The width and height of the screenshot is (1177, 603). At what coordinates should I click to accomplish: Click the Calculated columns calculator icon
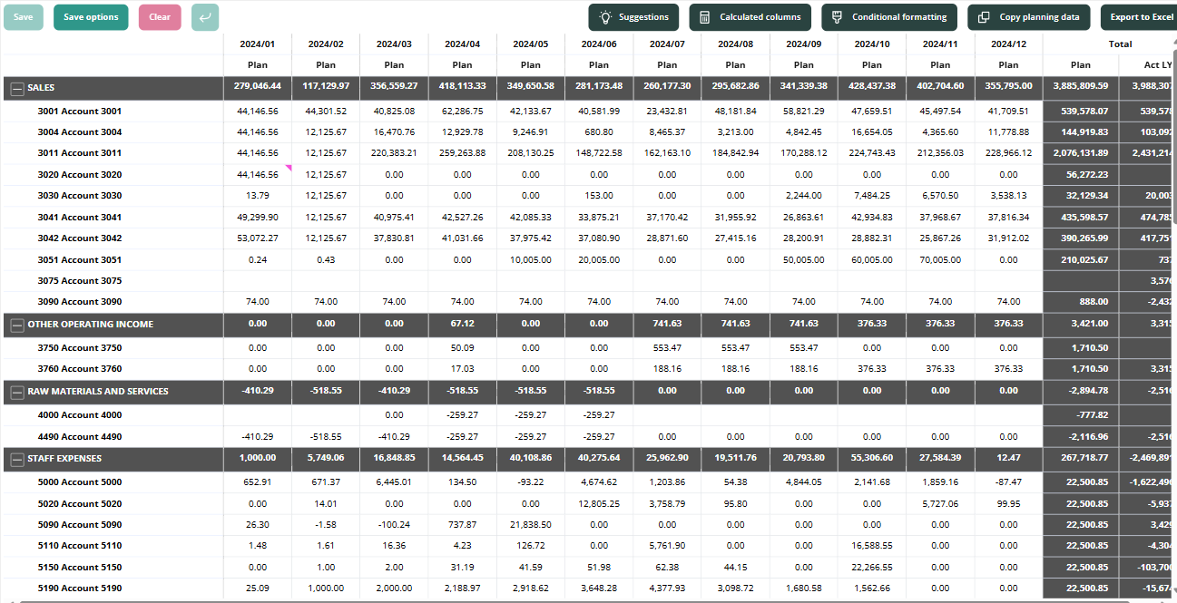(x=705, y=17)
